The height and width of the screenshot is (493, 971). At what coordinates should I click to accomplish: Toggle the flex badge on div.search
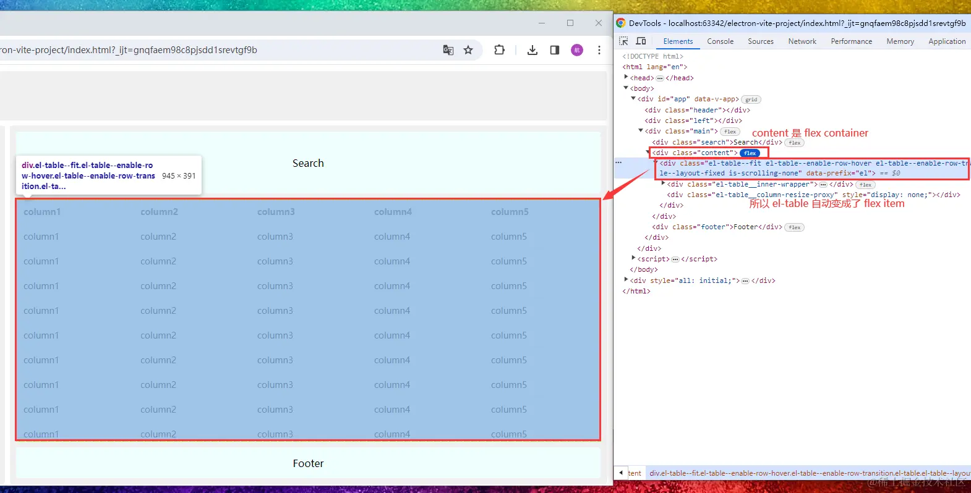(795, 143)
